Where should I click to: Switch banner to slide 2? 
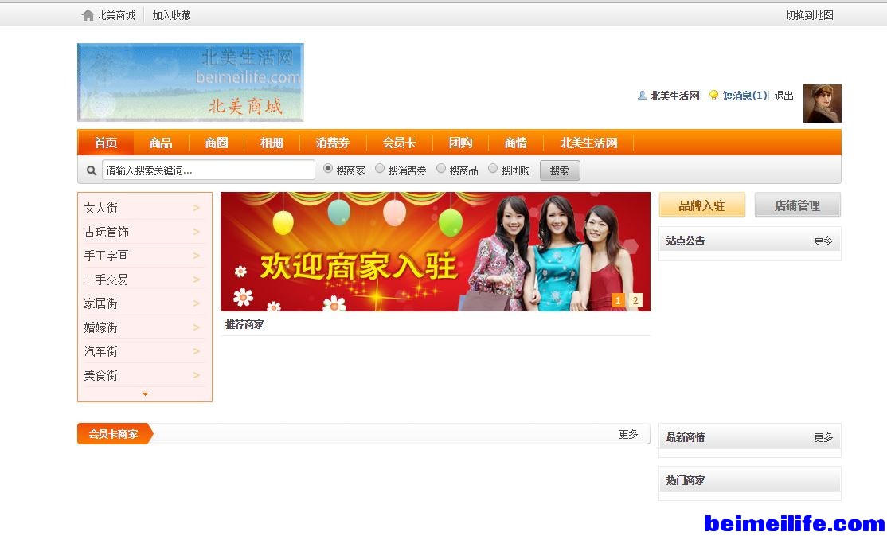[x=635, y=300]
